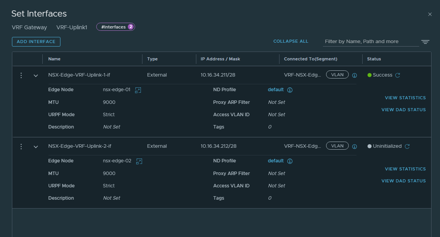Viewport: 440px width, 237px height.
Task: Open actions menu for NSX-Edge-VRF-Uplink-1-if
Action: (x=21, y=75)
